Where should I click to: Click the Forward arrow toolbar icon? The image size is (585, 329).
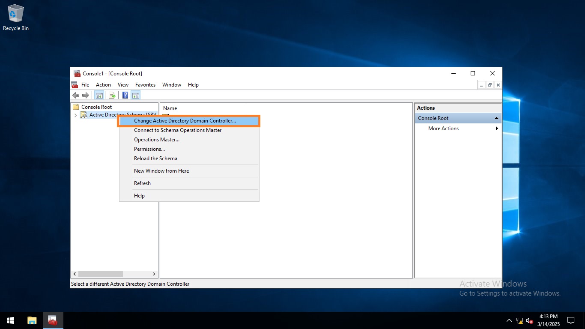(86, 95)
